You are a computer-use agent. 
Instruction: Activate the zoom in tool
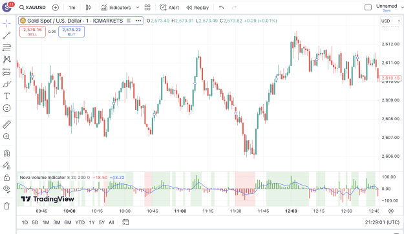pos(7,136)
